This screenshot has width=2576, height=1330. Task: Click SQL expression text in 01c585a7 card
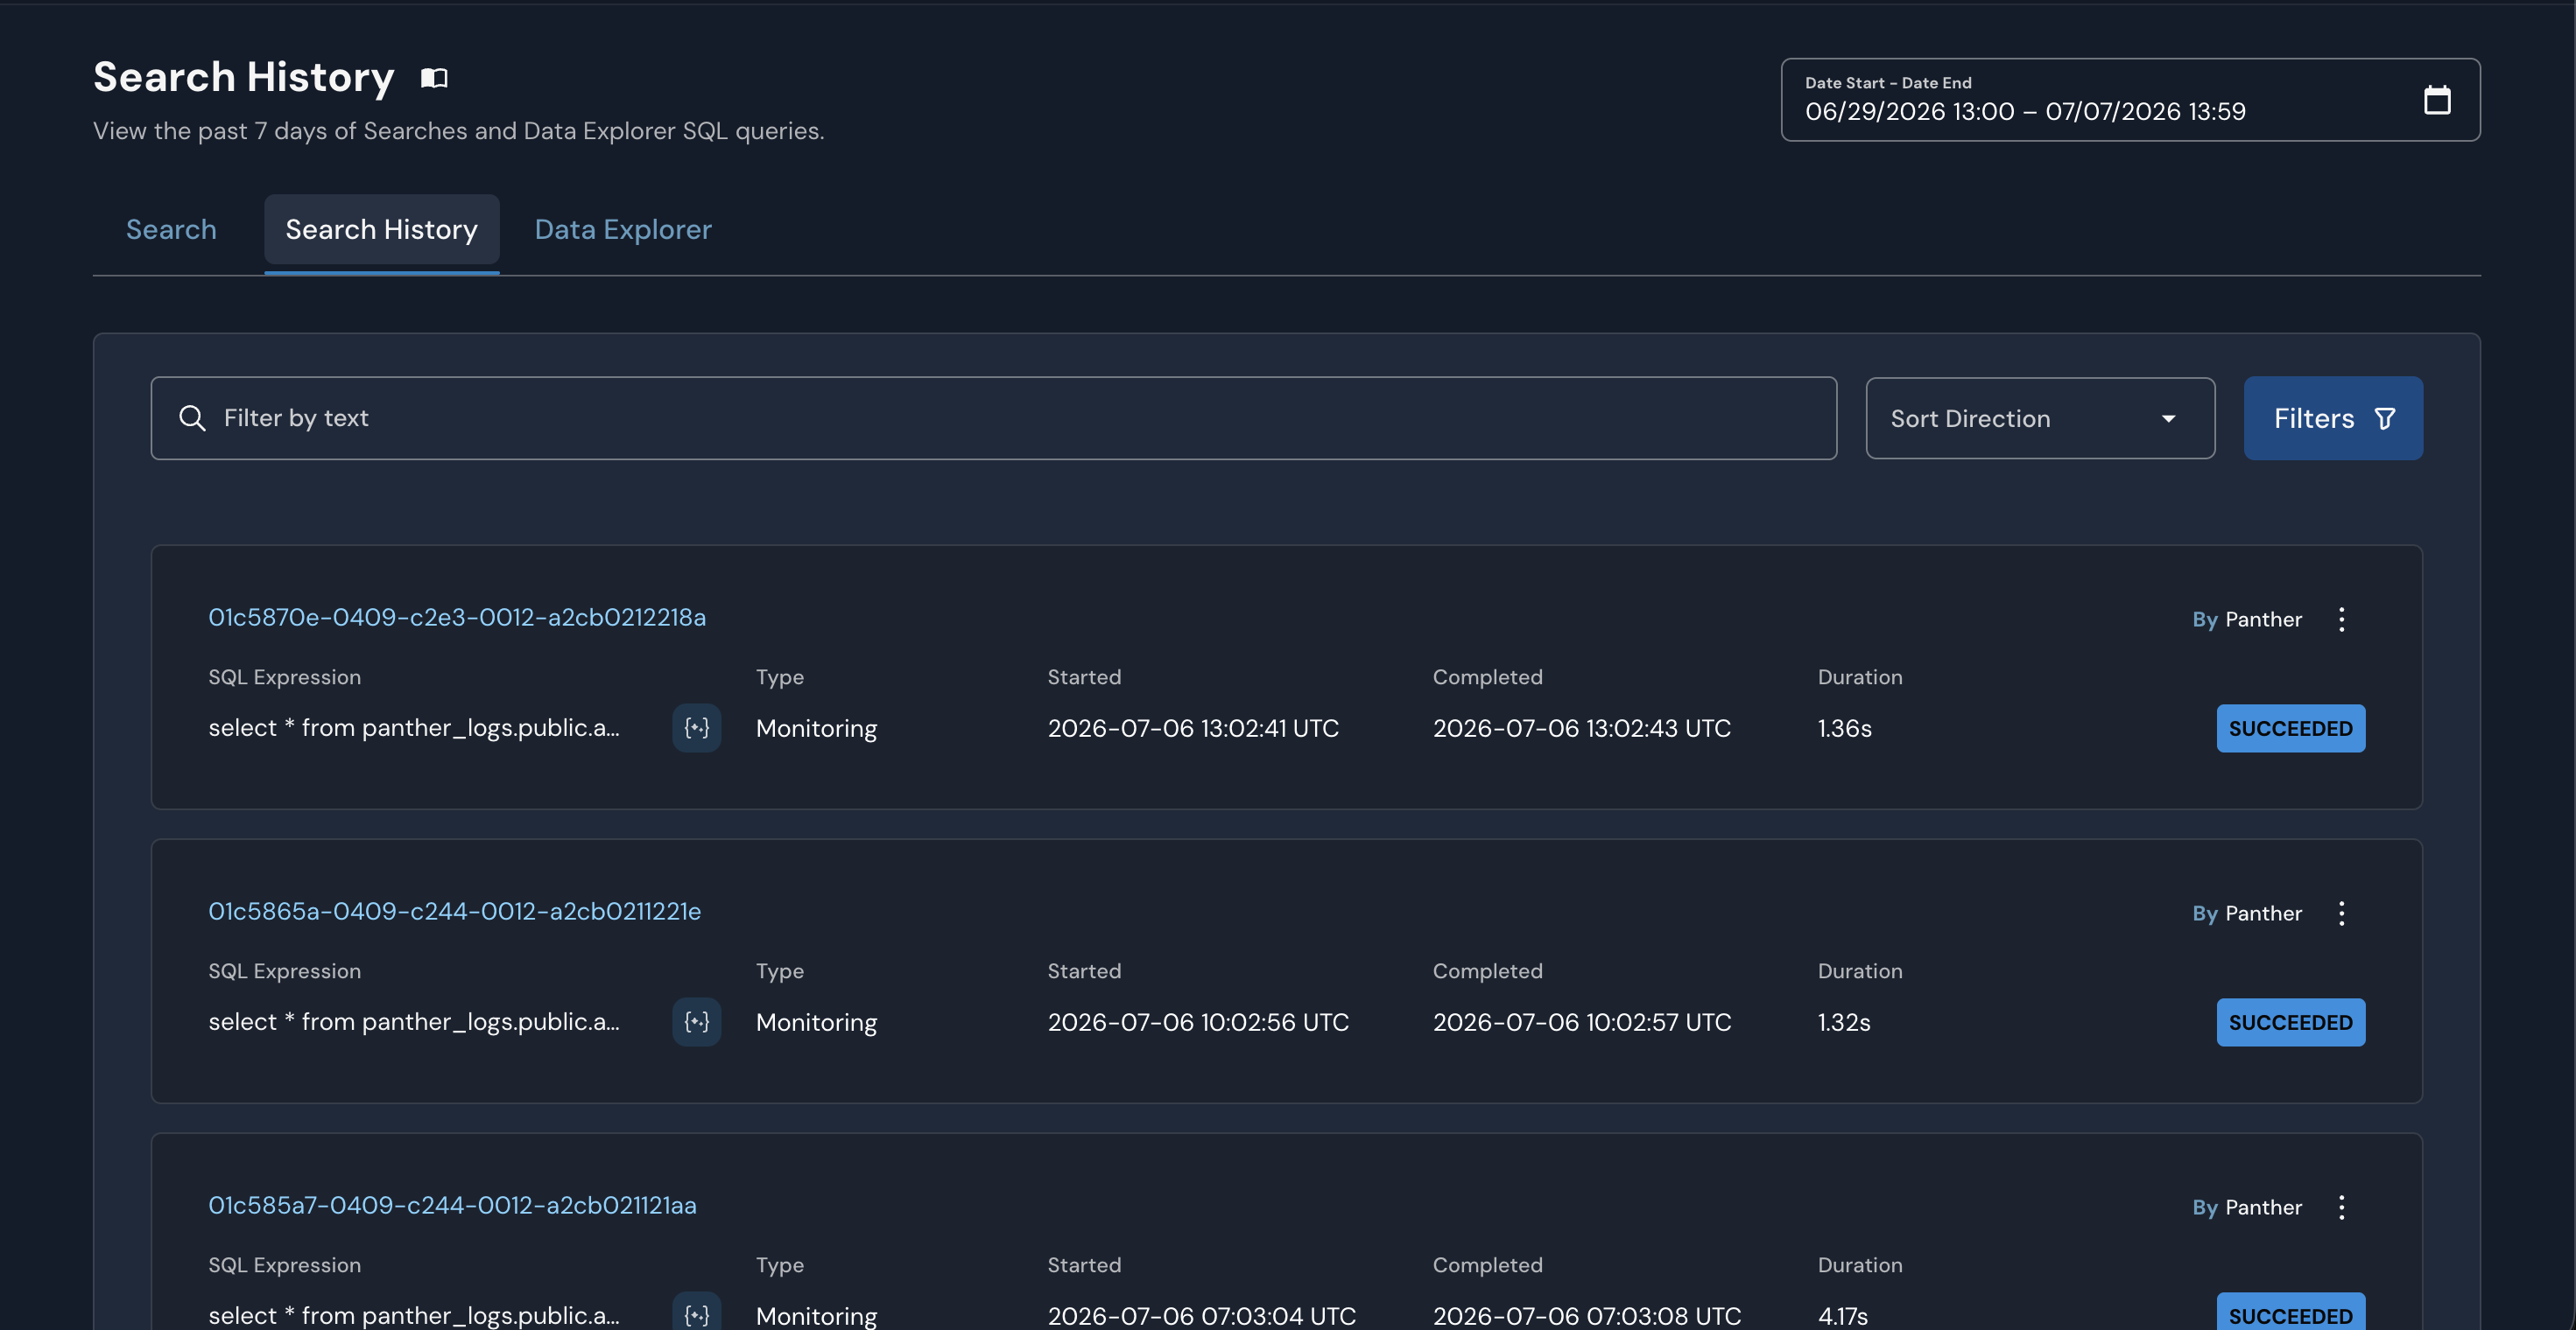[413, 1315]
